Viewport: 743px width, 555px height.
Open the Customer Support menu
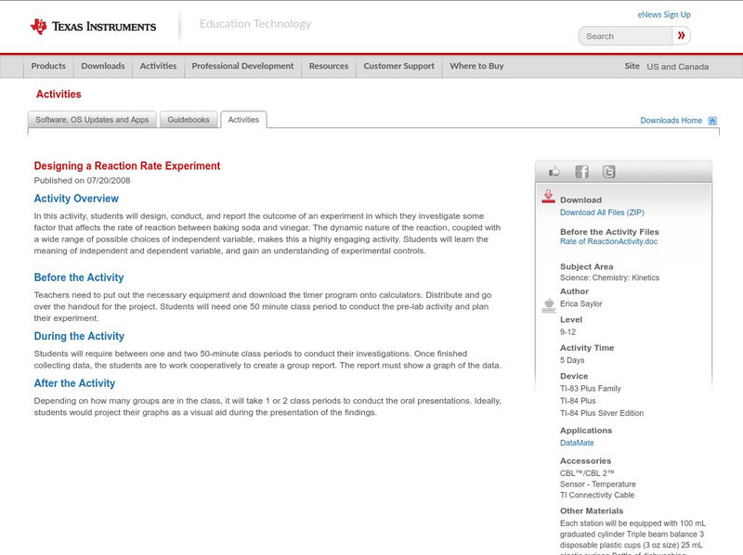click(399, 66)
